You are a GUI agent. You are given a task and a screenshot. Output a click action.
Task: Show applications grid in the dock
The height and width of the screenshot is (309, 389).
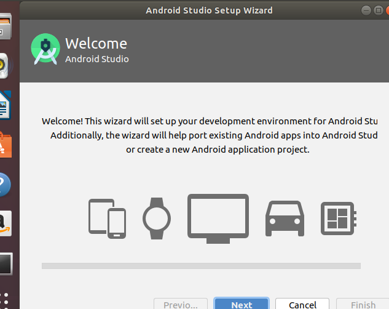tap(4, 301)
